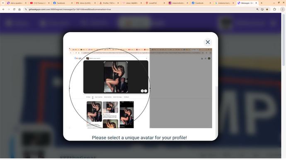
Task: Click the address bar URL field
Action: point(141,9)
